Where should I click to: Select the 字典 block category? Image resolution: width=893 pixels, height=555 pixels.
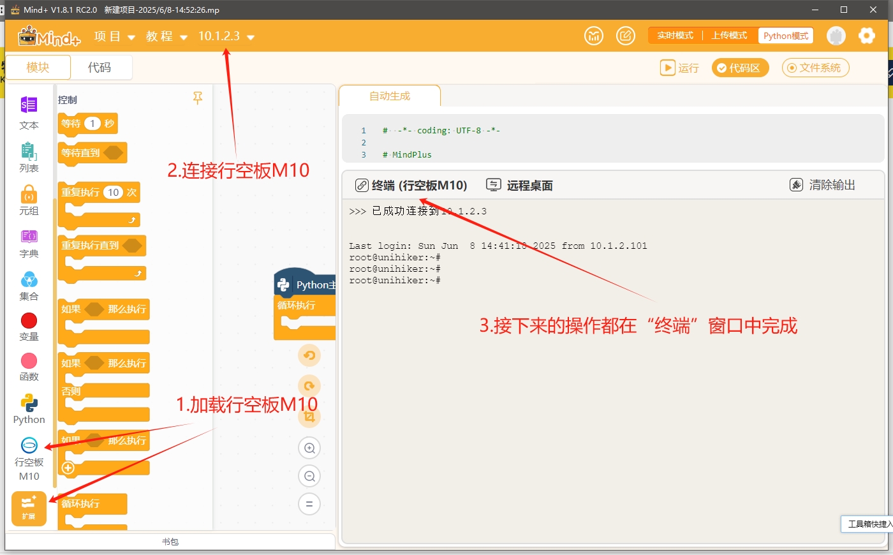29,242
